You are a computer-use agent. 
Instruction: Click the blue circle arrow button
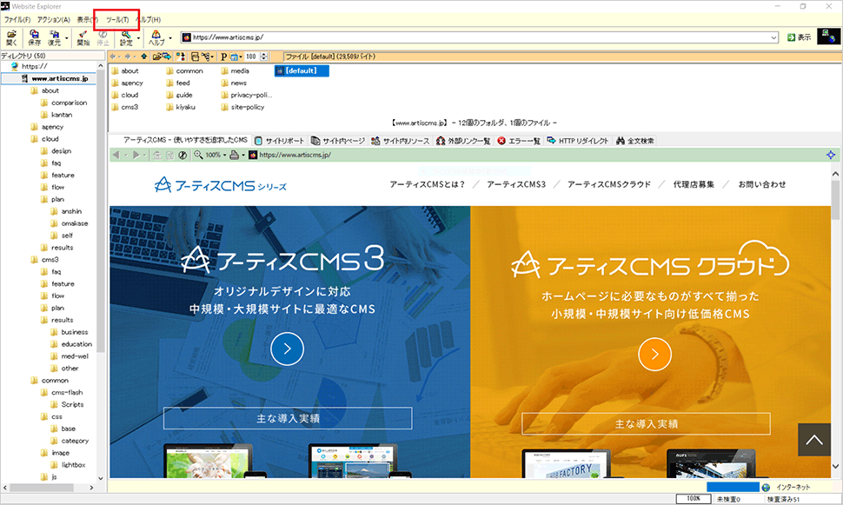coord(287,349)
